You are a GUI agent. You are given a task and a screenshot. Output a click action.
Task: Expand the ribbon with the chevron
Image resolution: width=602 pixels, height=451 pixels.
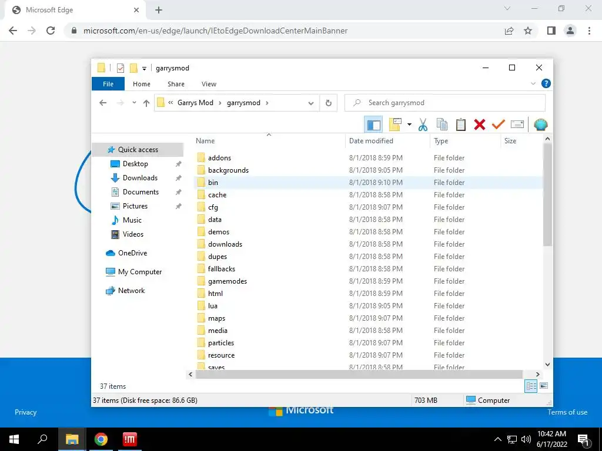[x=533, y=83]
